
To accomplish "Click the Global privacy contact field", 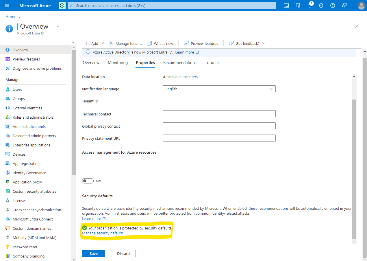I will [219, 126].
